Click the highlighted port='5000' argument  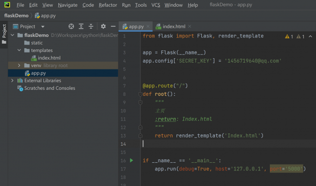click(286, 169)
